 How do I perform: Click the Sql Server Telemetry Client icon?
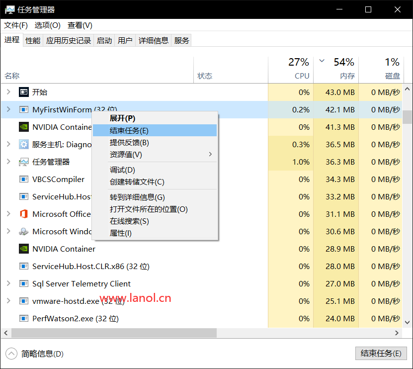[24, 283]
